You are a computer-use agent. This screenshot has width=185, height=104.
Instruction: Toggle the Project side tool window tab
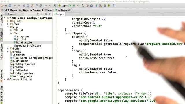tap(1, 35)
